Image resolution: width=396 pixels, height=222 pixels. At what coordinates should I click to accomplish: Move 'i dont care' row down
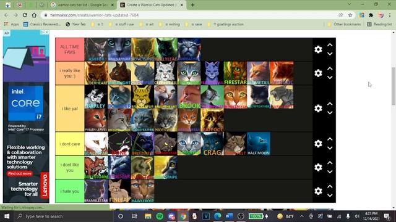330,148
